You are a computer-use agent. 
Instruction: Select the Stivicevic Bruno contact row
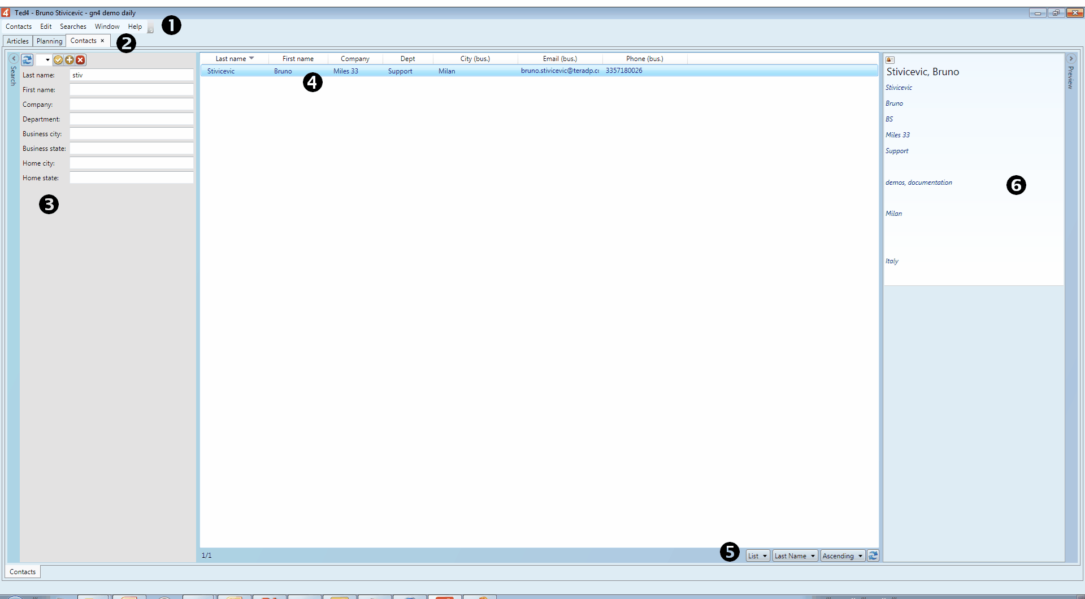coord(539,71)
